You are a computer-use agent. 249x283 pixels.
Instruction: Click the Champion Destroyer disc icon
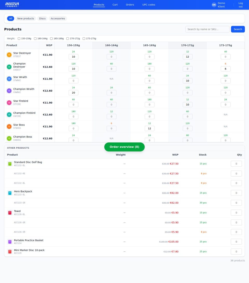click(x=9, y=67)
